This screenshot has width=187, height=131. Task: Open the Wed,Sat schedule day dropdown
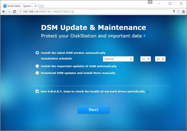tap(118, 59)
